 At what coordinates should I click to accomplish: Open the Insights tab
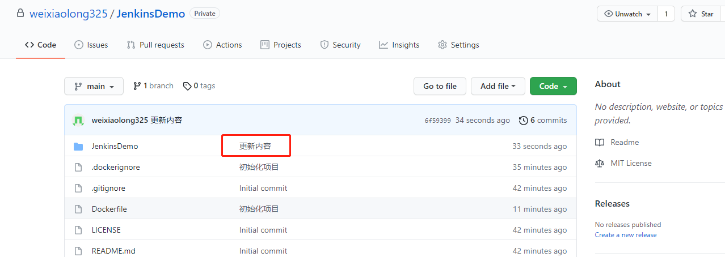(399, 45)
